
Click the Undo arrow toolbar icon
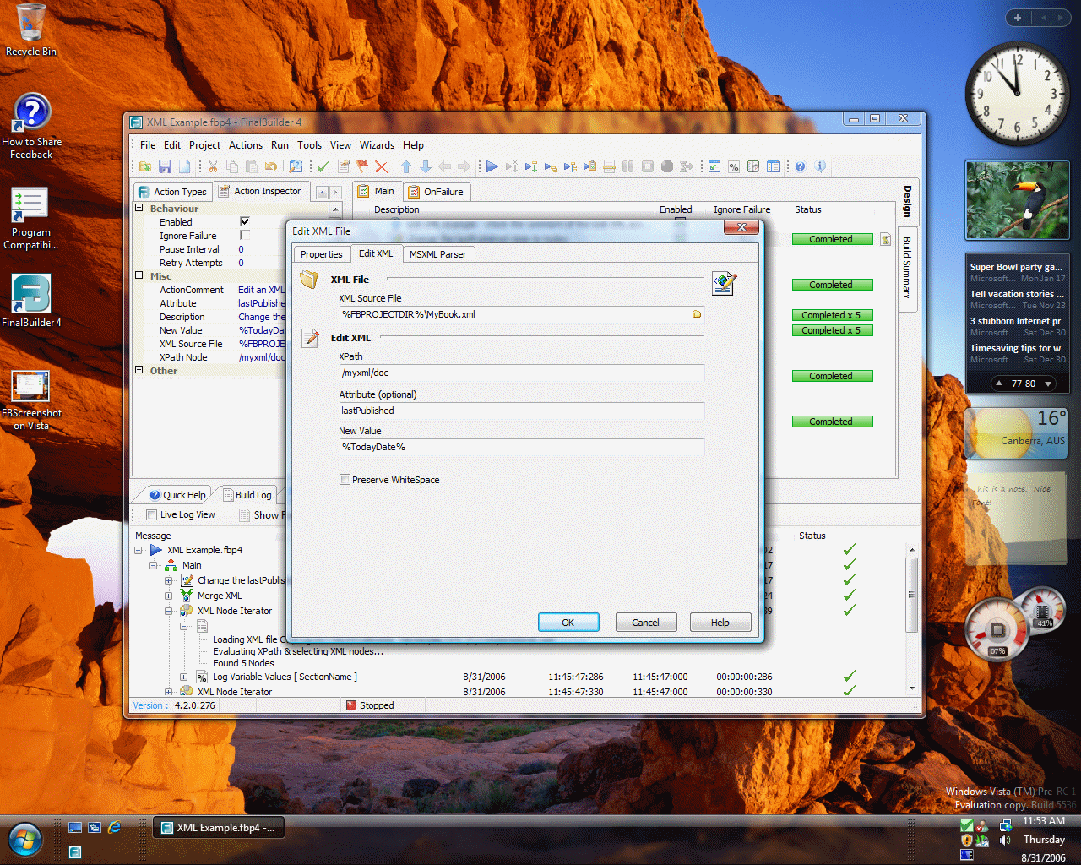270,166
